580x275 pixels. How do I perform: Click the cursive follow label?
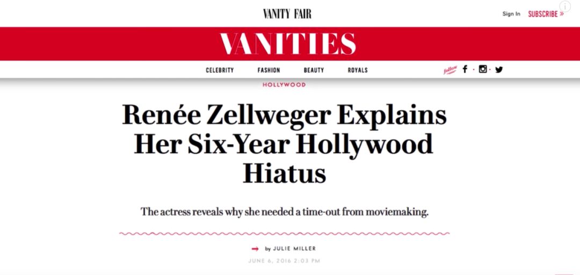click(x=450, y=70)
